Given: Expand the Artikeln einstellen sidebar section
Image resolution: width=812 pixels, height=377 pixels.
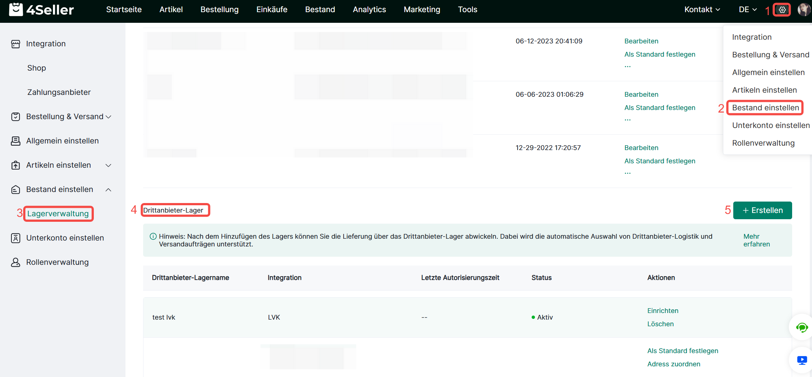Looking at the screenshot, I should click(x=108, y=166).
